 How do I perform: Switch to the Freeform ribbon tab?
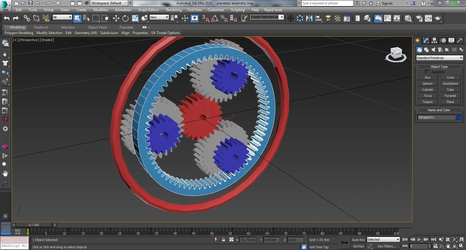tap(41, 27)
